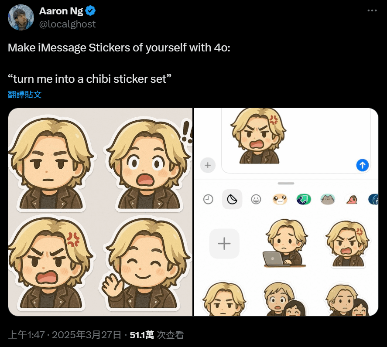Image resolution: width=387 pixels, height=347 pixels.
Task: Add new sticker with large plus tile
Action: point(224,244)
